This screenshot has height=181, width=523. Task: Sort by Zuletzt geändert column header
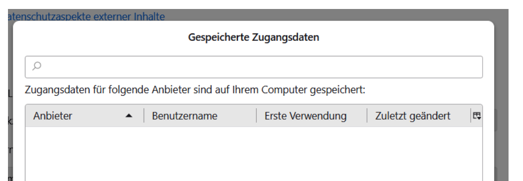419,116
